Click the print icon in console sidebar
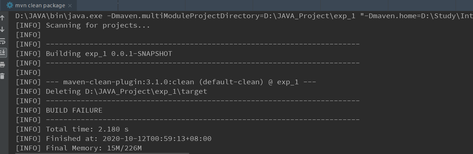This screenshot has height=154, width=473. pos(3,64)
